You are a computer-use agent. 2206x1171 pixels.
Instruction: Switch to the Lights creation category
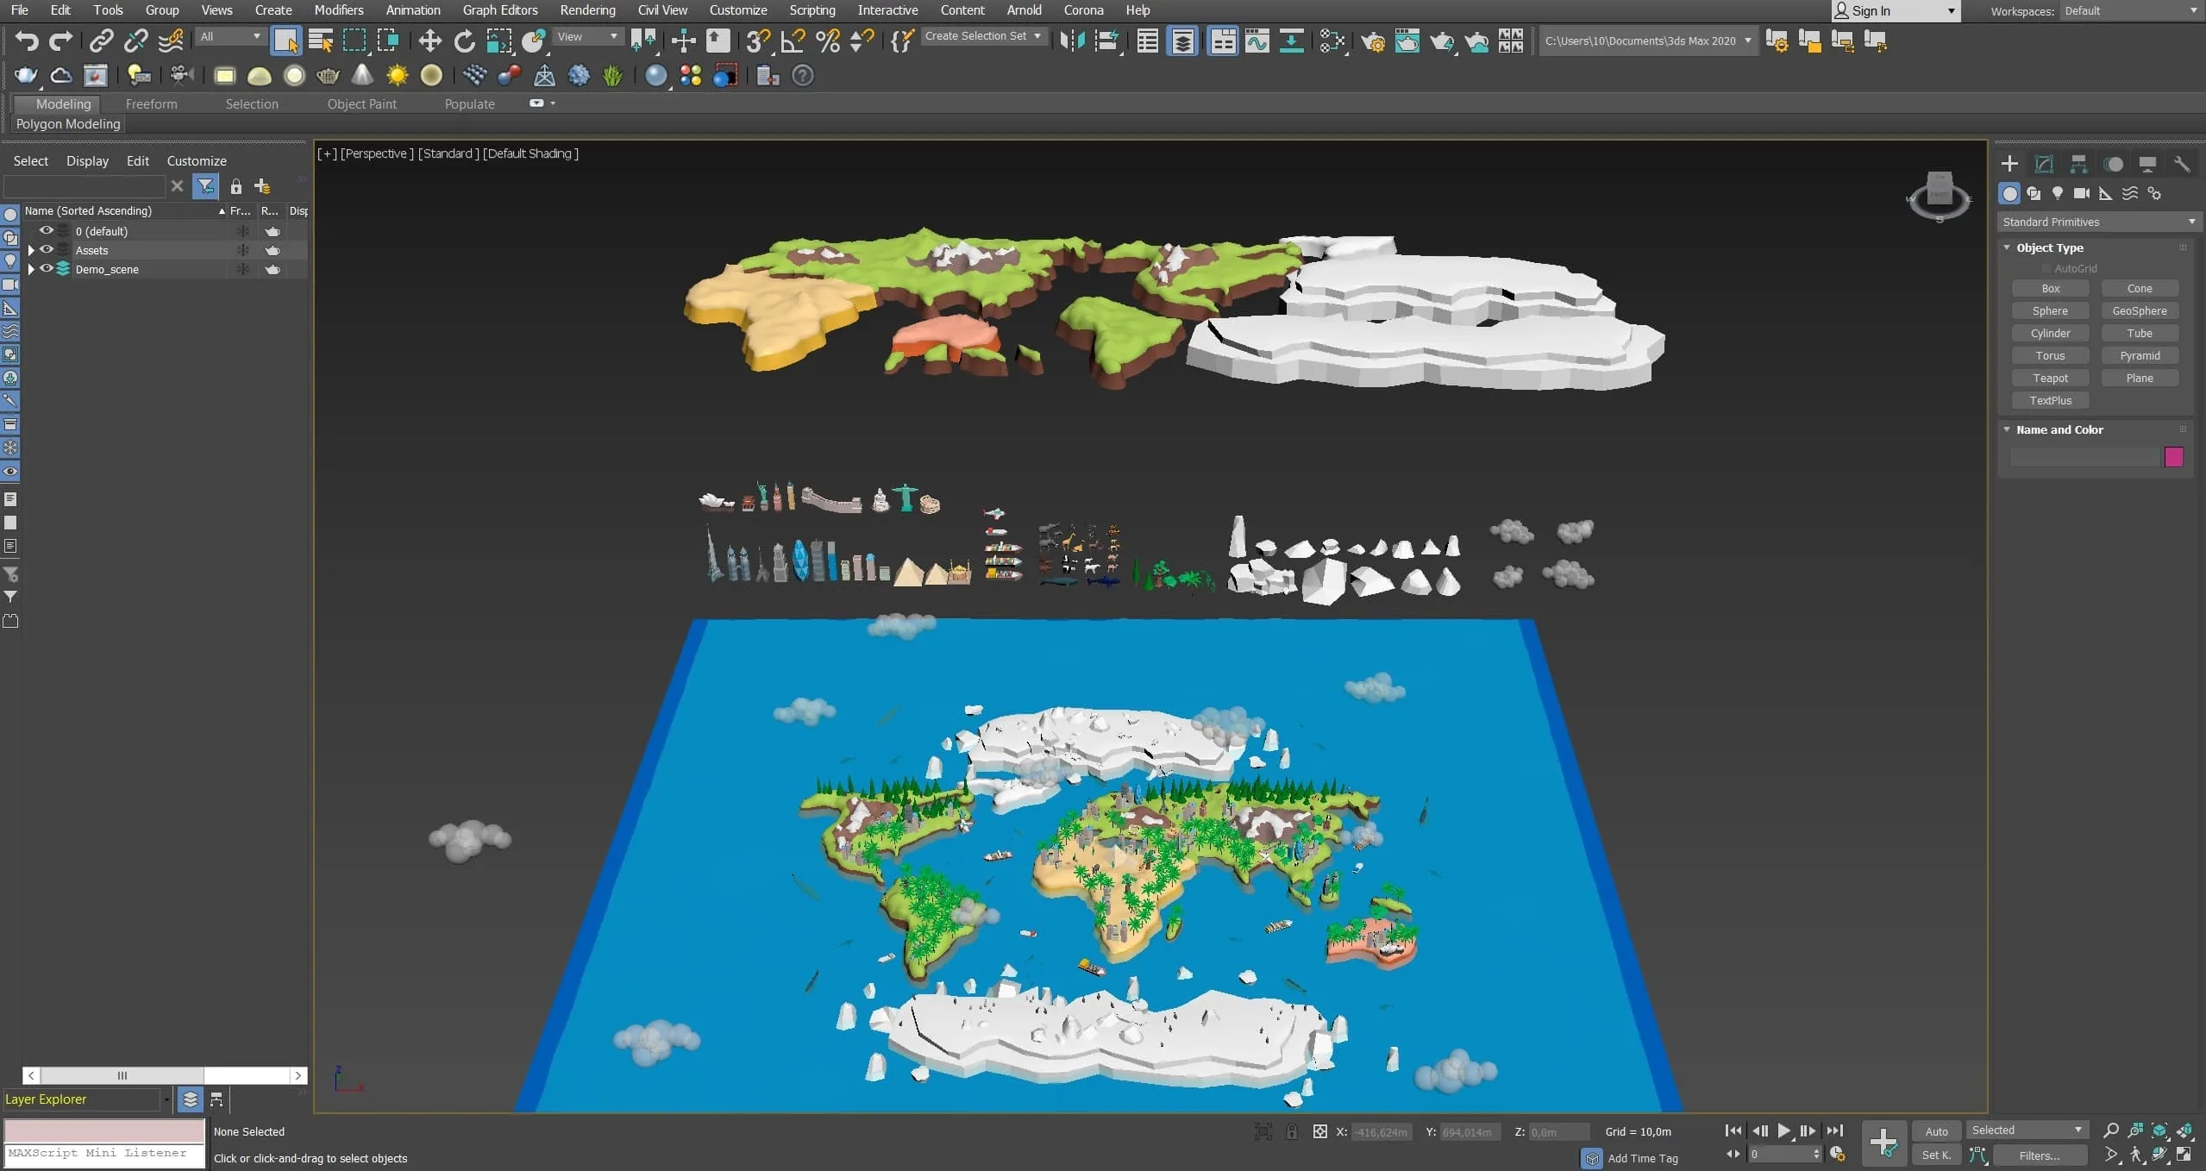pos(2058,193)
